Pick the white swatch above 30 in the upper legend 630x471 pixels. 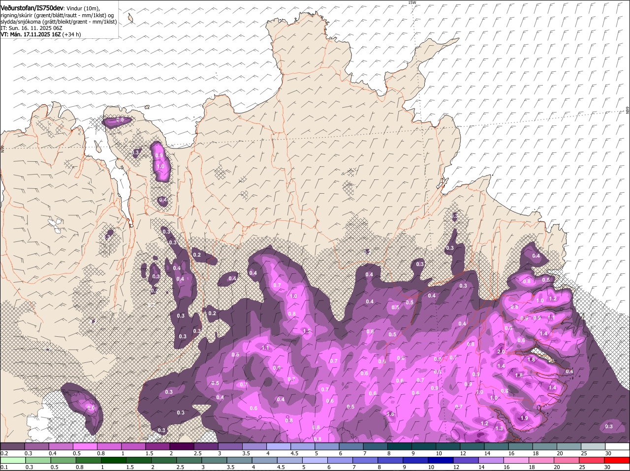point(617,446)
